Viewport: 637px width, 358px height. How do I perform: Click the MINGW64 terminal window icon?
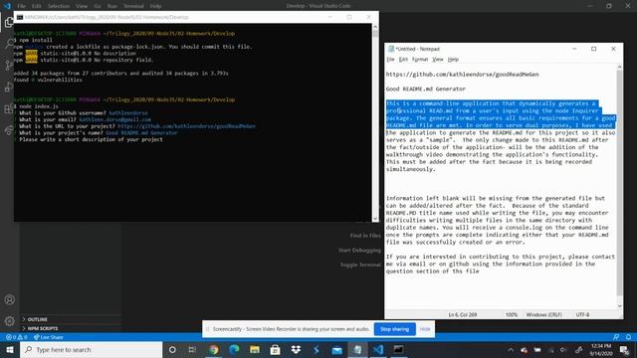(x=20, y=17)
